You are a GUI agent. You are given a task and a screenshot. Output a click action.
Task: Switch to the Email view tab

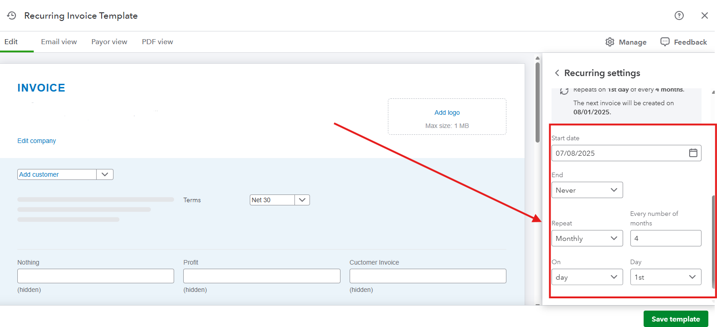pos(59,41)
